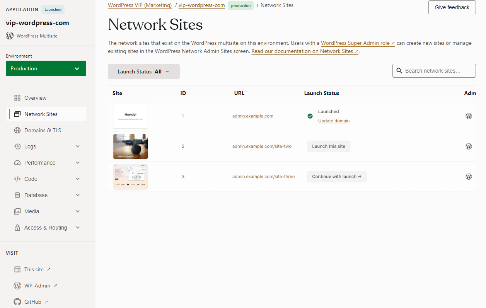
Task: Click the Performance gauge icon
Action: (x=17, y=163)
